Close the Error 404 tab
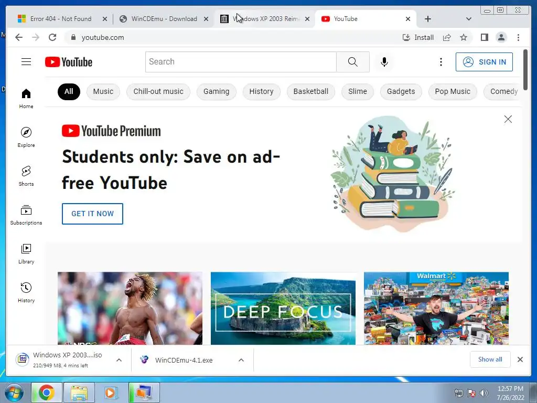 point(105,19)
